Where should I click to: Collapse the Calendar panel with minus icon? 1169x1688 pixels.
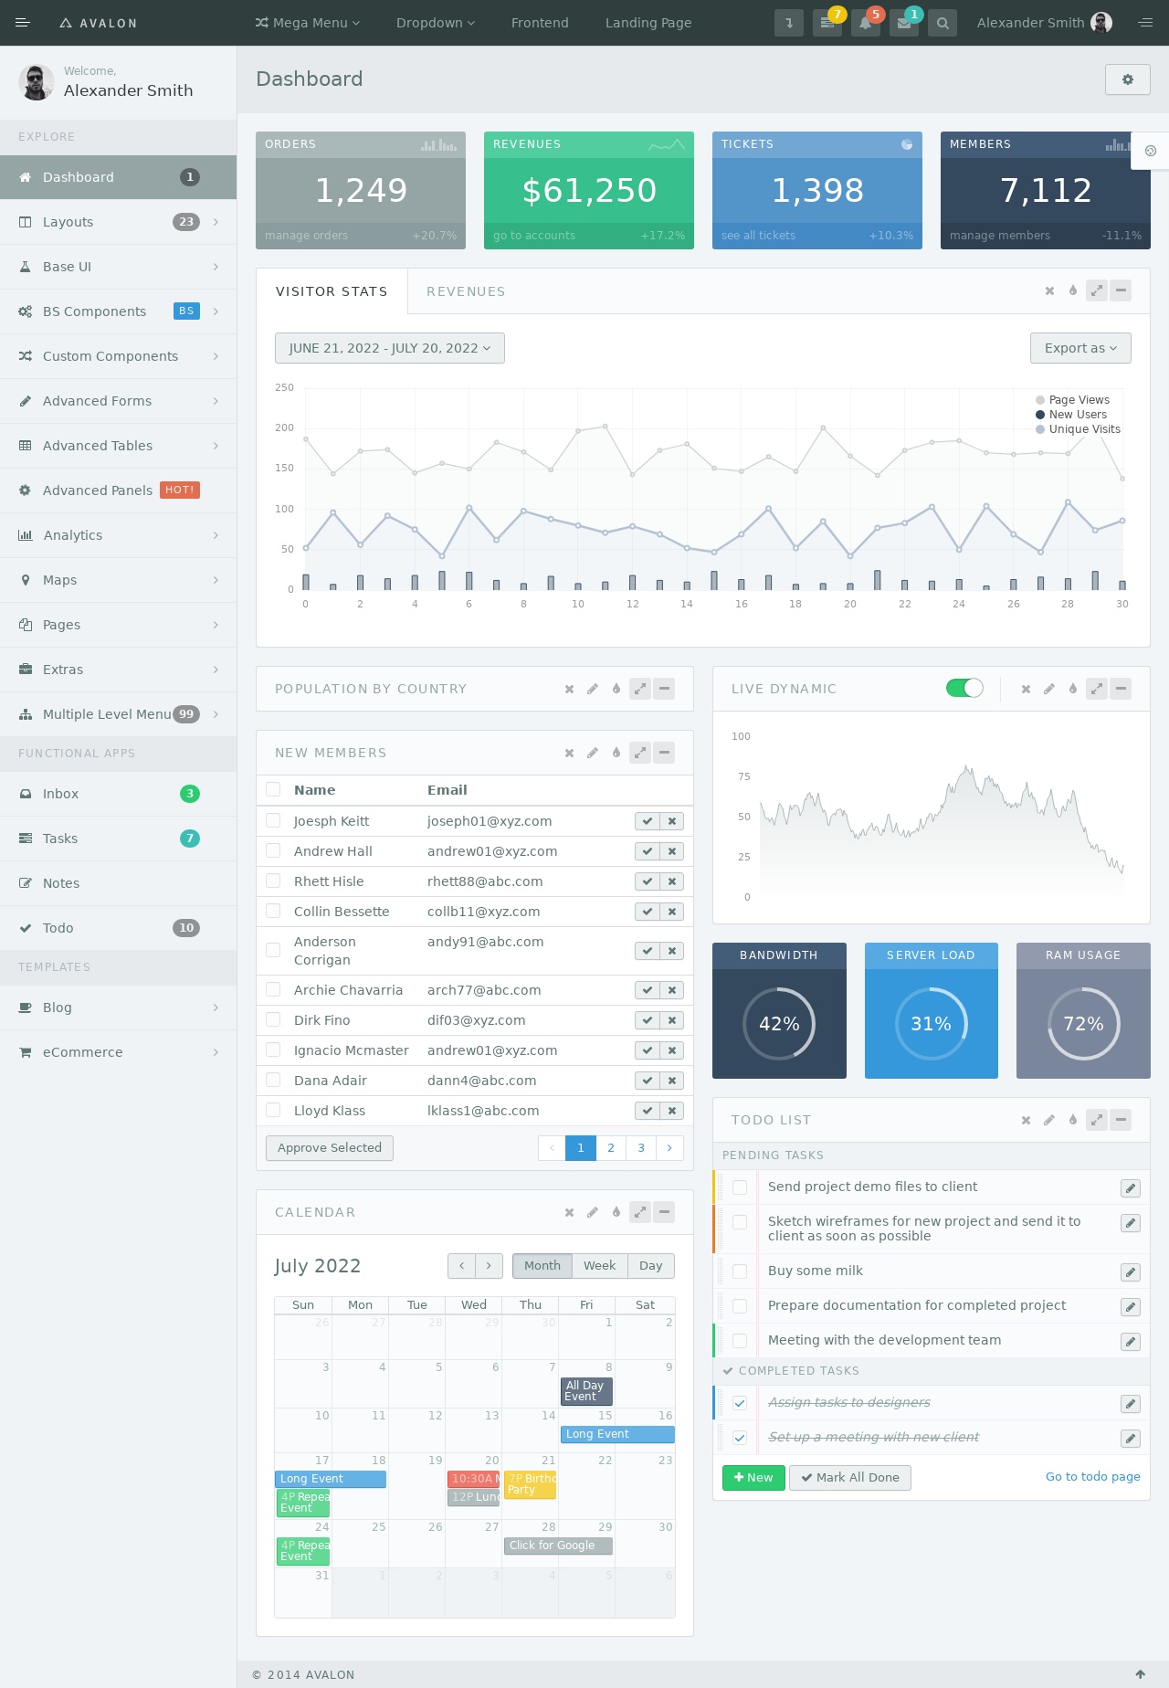(664, 1212)
